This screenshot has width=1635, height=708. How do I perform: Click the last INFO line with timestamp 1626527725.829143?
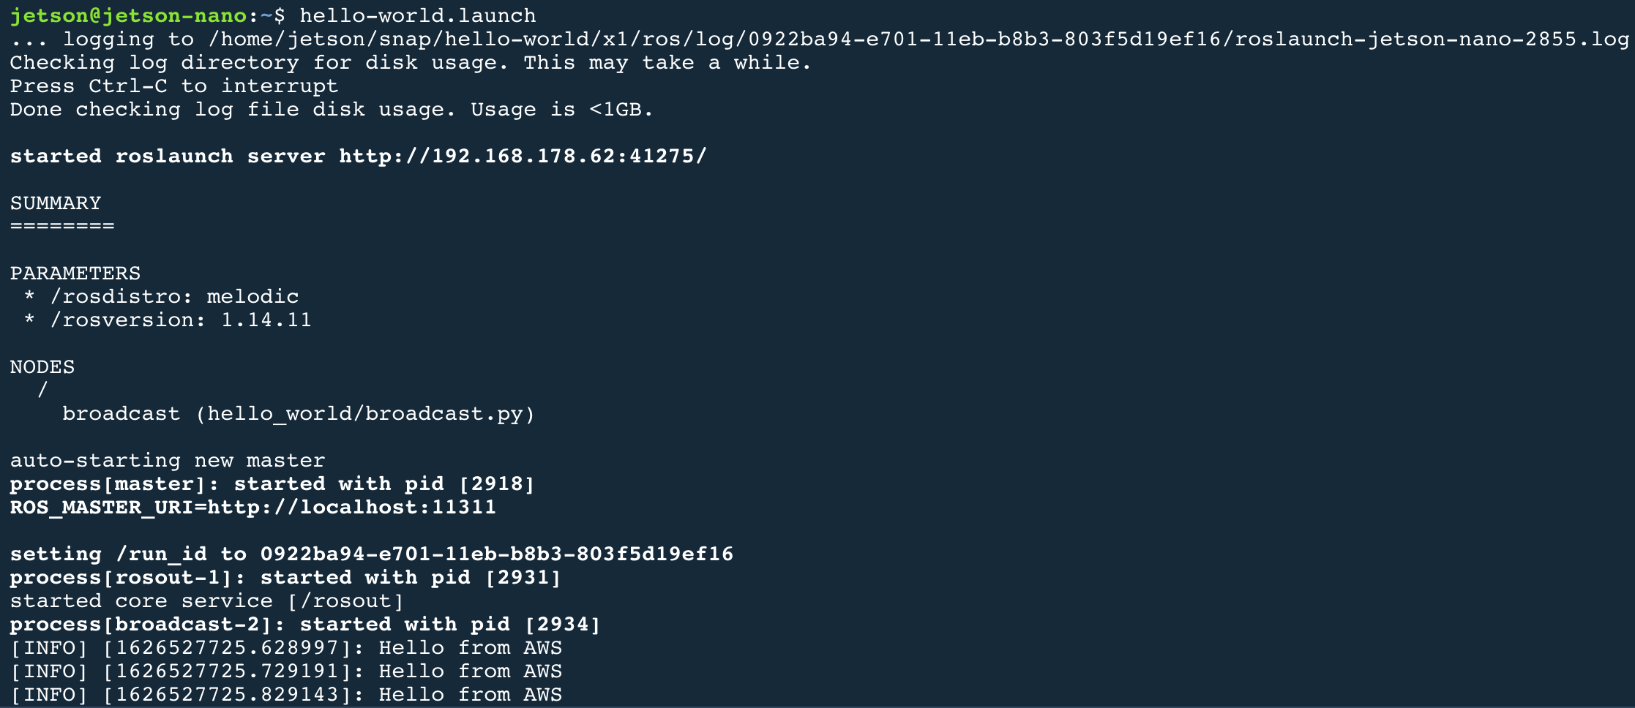(286, 694)
